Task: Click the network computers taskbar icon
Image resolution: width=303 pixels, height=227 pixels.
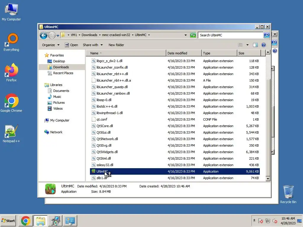Action: [55, 221]
